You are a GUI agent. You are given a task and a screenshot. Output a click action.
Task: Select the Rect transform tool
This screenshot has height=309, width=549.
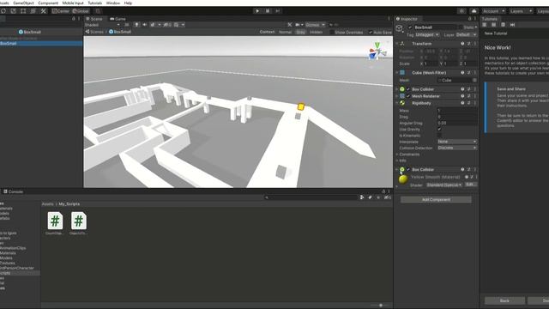click(23, 11)
